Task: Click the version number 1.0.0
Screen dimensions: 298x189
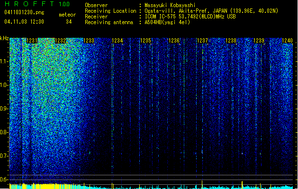Action: (64, 4)
